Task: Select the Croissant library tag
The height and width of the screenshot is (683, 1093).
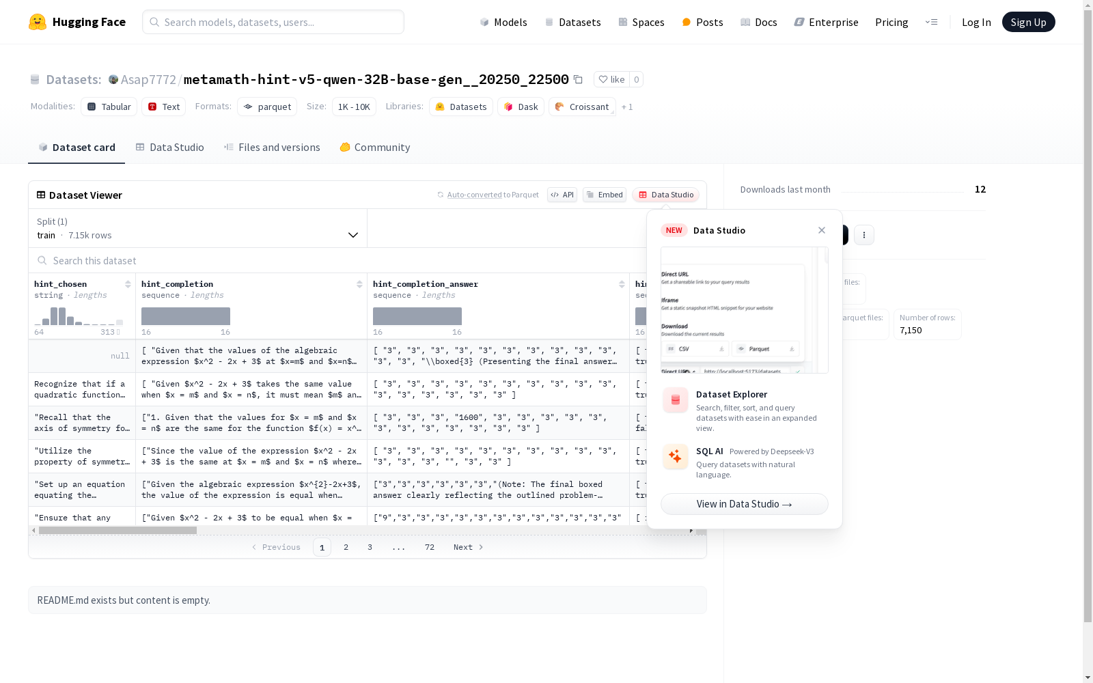Action: pos(582,107)
